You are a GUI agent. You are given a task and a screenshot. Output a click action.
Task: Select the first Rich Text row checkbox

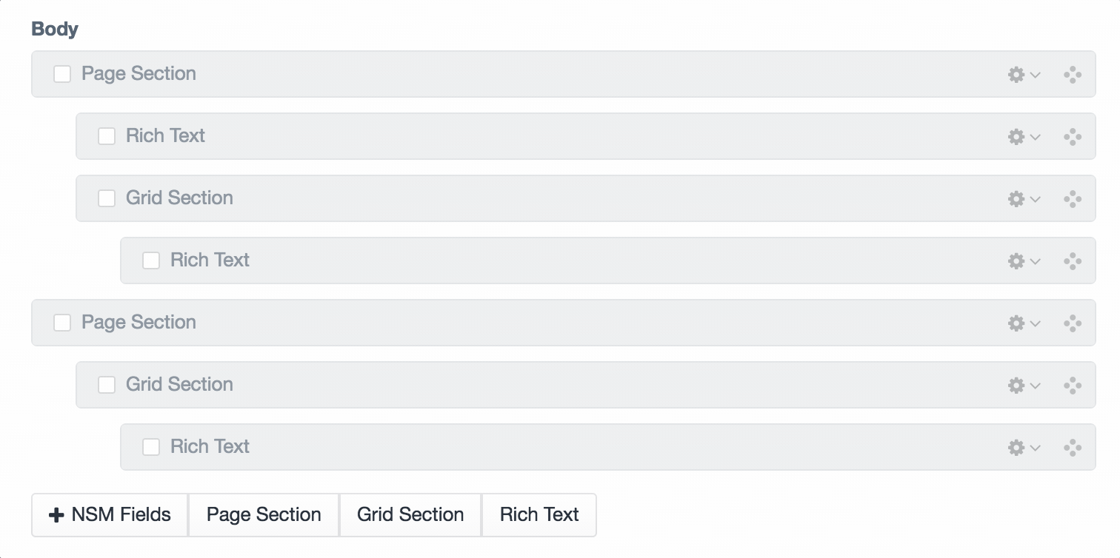point(107,136)
